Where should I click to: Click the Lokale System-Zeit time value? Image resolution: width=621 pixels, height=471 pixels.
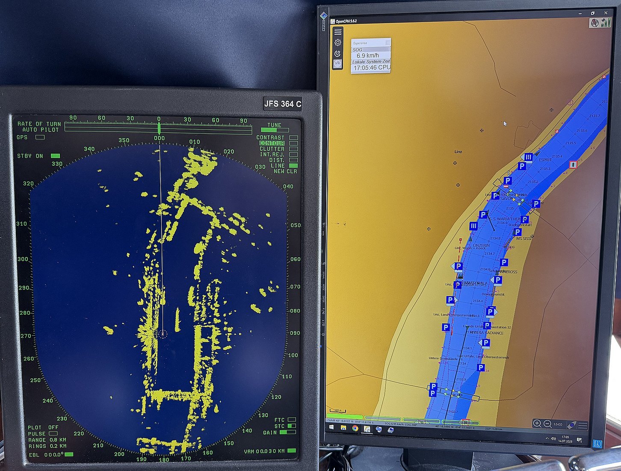tap(372, 68)
